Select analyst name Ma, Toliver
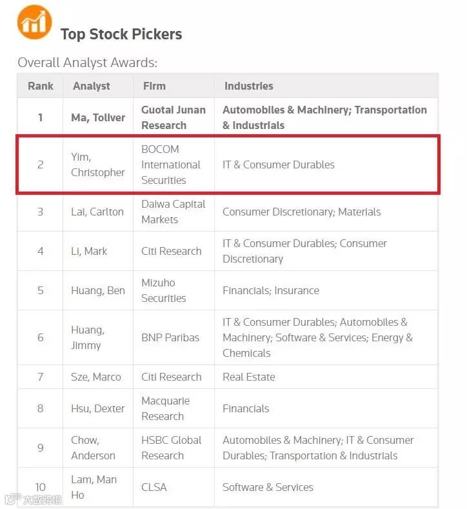This screenshot has width=467, height=509. pyautogui.click(x=98, y=117)
